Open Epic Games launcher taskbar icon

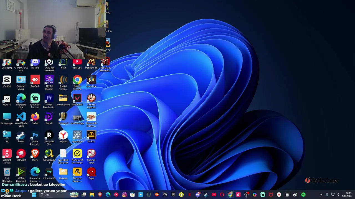tap(173, 195)
